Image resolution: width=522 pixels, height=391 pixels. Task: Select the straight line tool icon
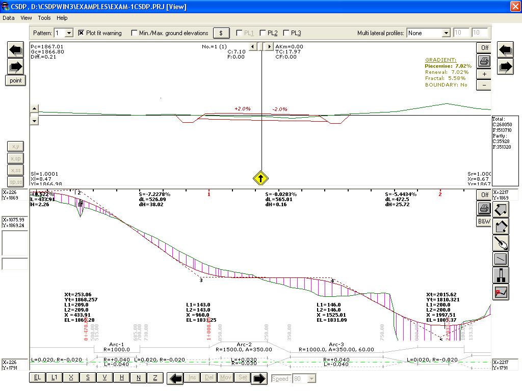(501, 259)
